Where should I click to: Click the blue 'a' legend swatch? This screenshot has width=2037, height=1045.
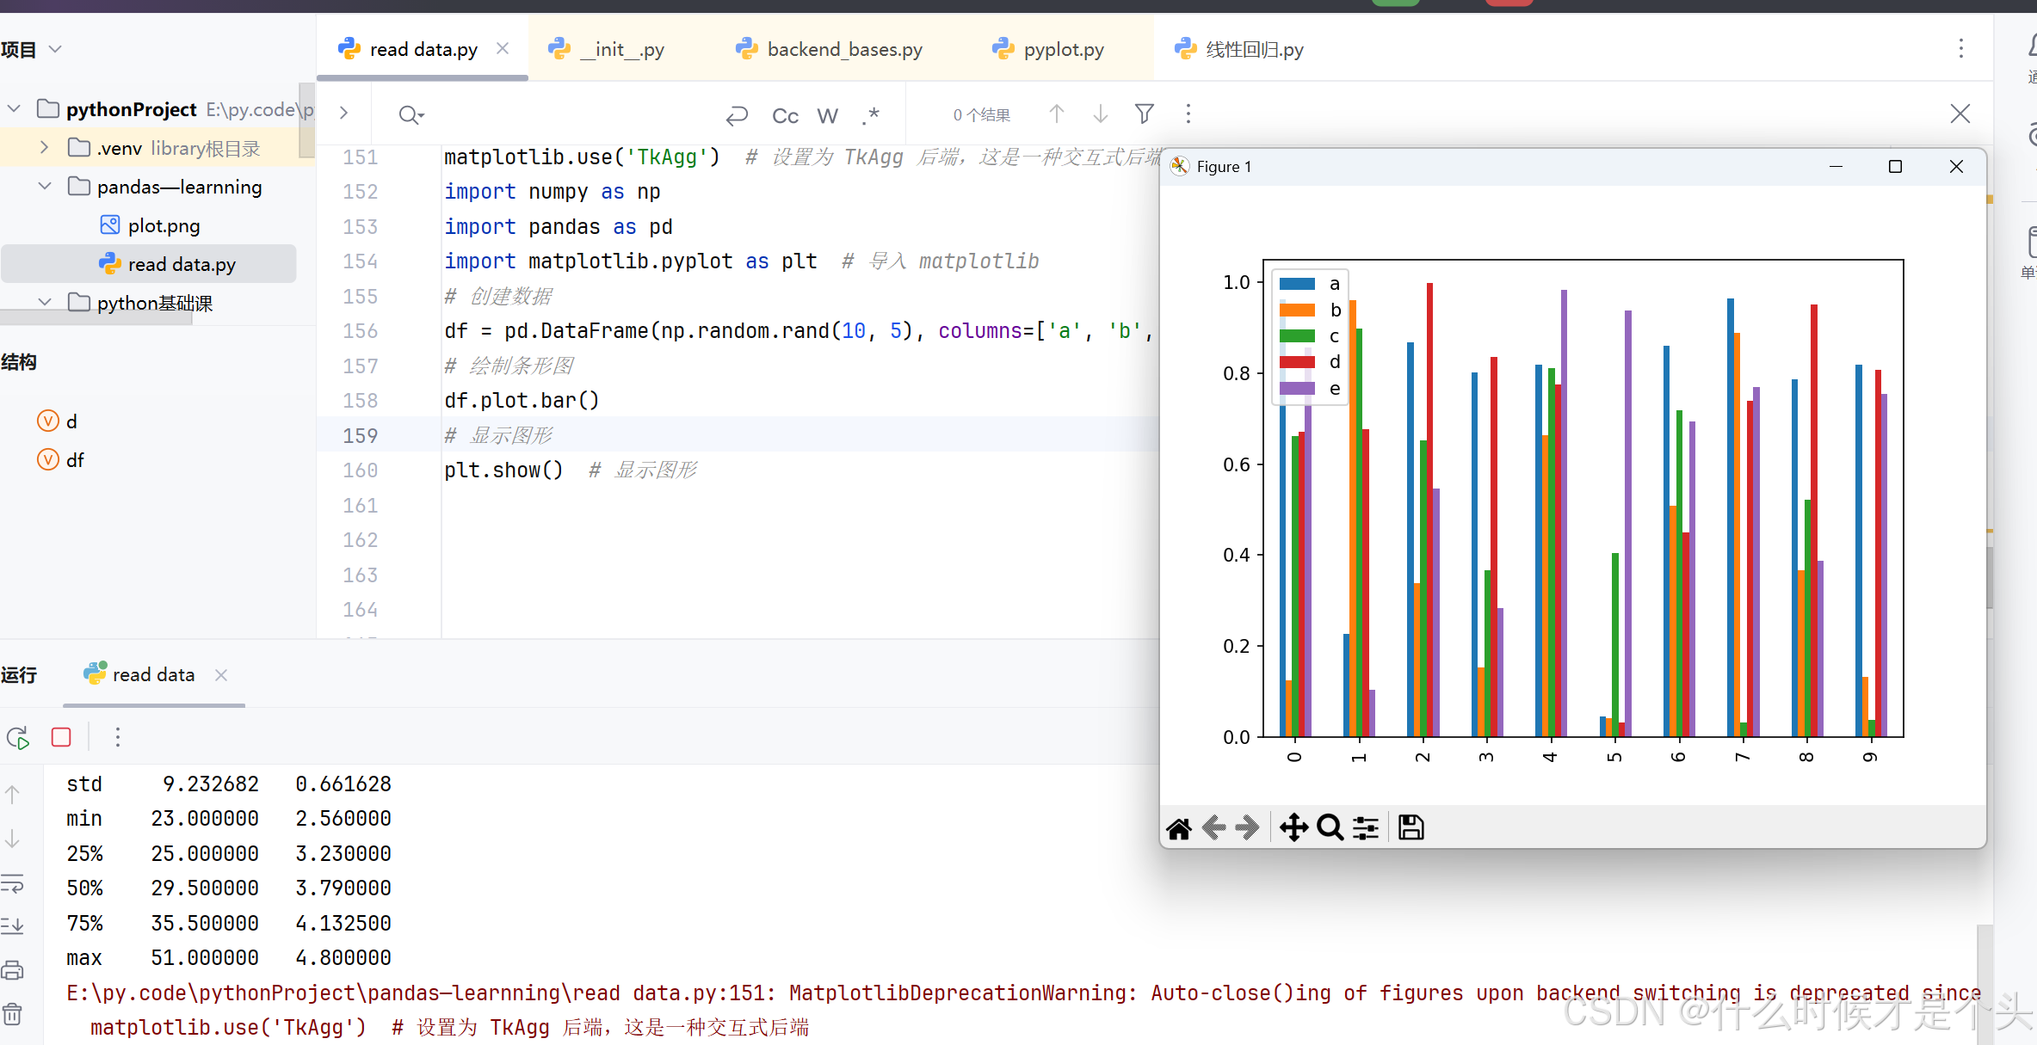[1297, 284]
